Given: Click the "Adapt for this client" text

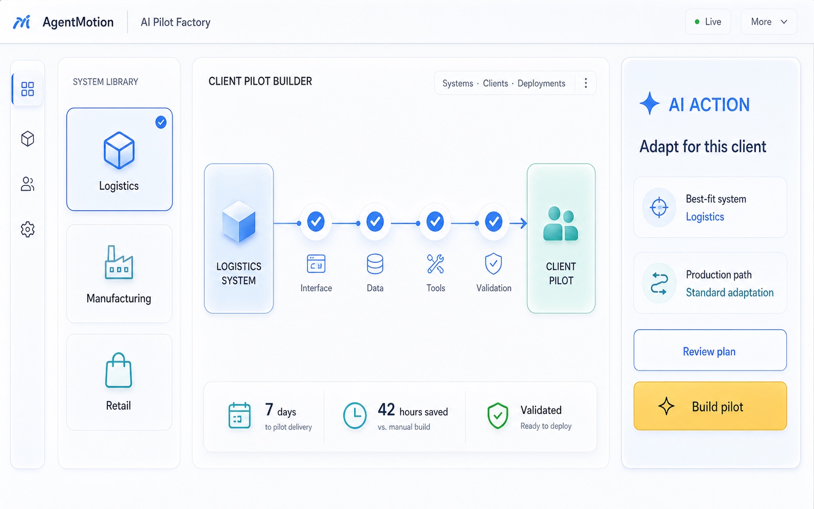Looking at the screenshot, I should [703, 147].
